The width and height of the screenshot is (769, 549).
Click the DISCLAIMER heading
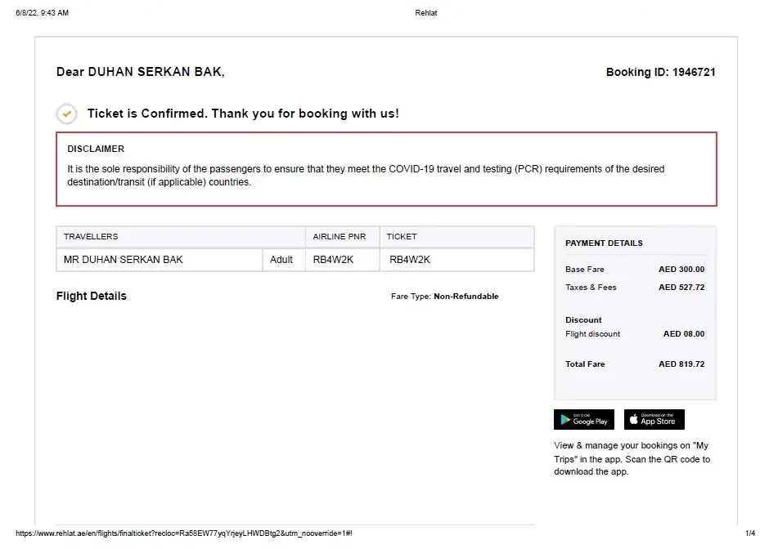pyautogui.click(x=96, y=150)
